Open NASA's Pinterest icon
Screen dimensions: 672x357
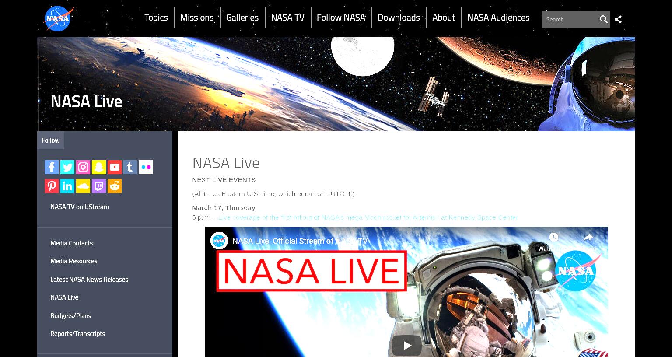point(52,186)
